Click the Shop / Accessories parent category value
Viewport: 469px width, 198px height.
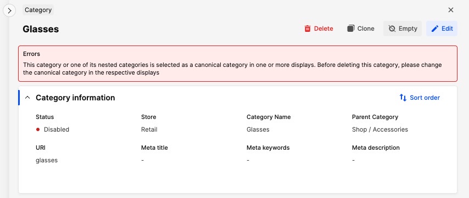(380, 129)
